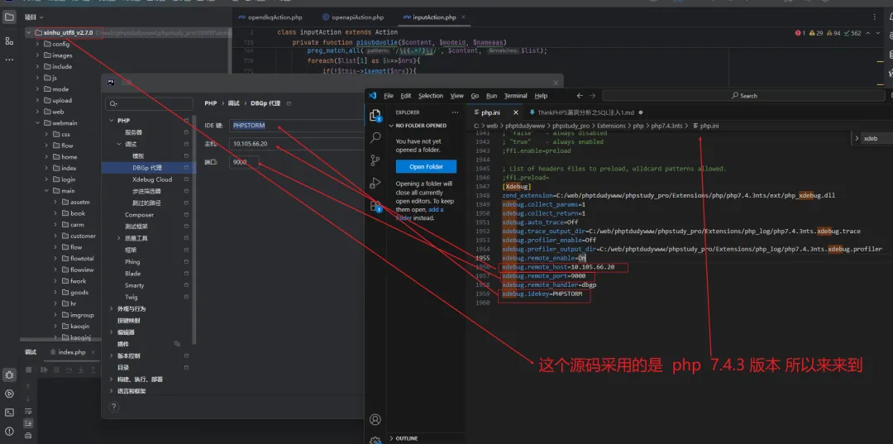
Task: Click the IDE 键 field containing PHPSTORM
Action: 296,126
